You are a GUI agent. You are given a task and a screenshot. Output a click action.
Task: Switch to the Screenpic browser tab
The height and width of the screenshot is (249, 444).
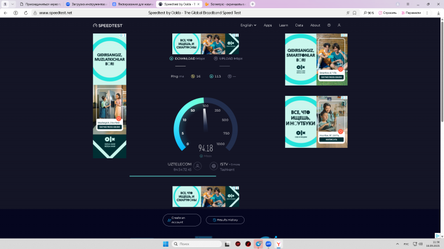pyautogui.click(x=225, y=4)
